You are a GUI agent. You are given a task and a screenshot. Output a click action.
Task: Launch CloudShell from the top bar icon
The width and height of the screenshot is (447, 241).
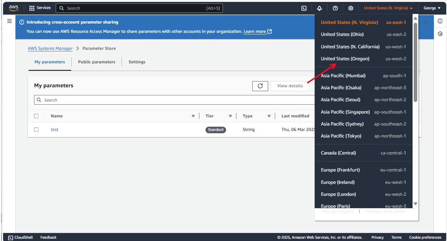point(304,8)
